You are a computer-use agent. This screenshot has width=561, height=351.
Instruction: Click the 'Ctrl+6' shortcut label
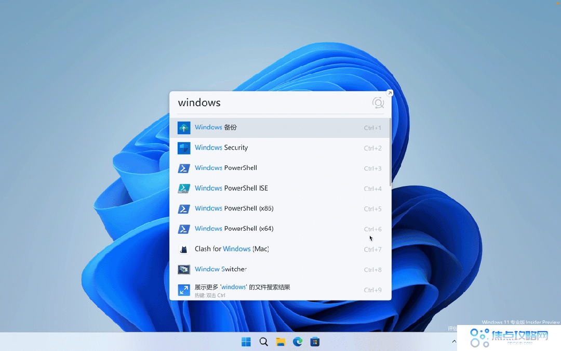click(x=372, y=229)
